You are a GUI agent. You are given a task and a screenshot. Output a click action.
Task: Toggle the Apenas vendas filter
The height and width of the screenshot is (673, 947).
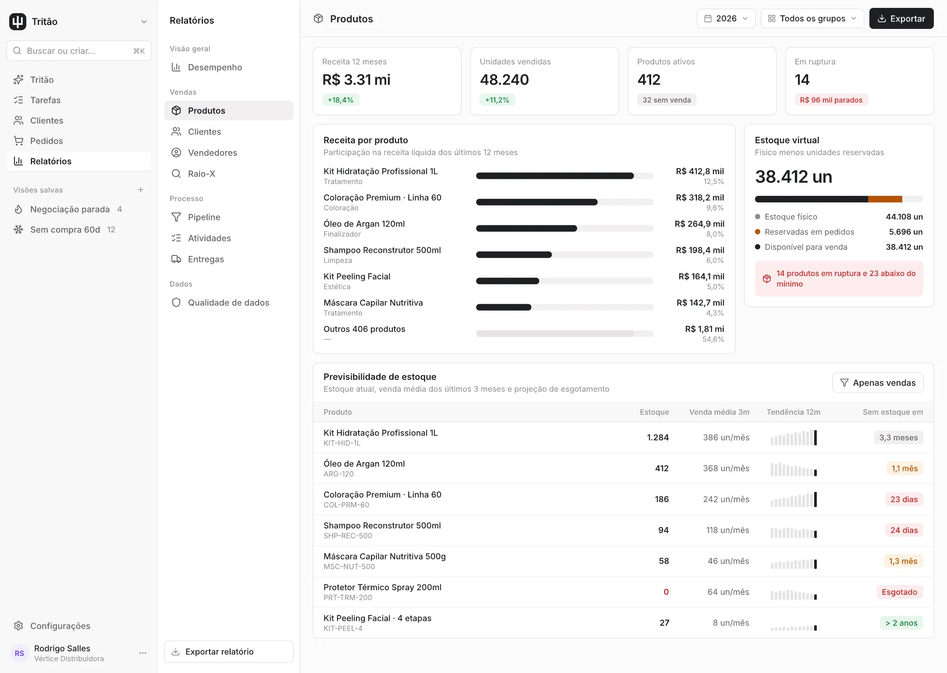point(878,383)
